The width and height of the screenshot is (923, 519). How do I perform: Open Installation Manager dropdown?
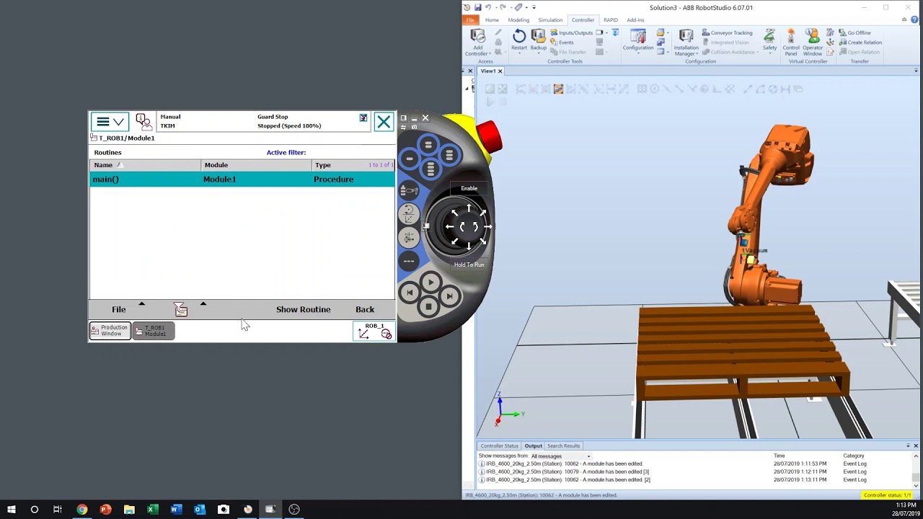coord(686,43)
